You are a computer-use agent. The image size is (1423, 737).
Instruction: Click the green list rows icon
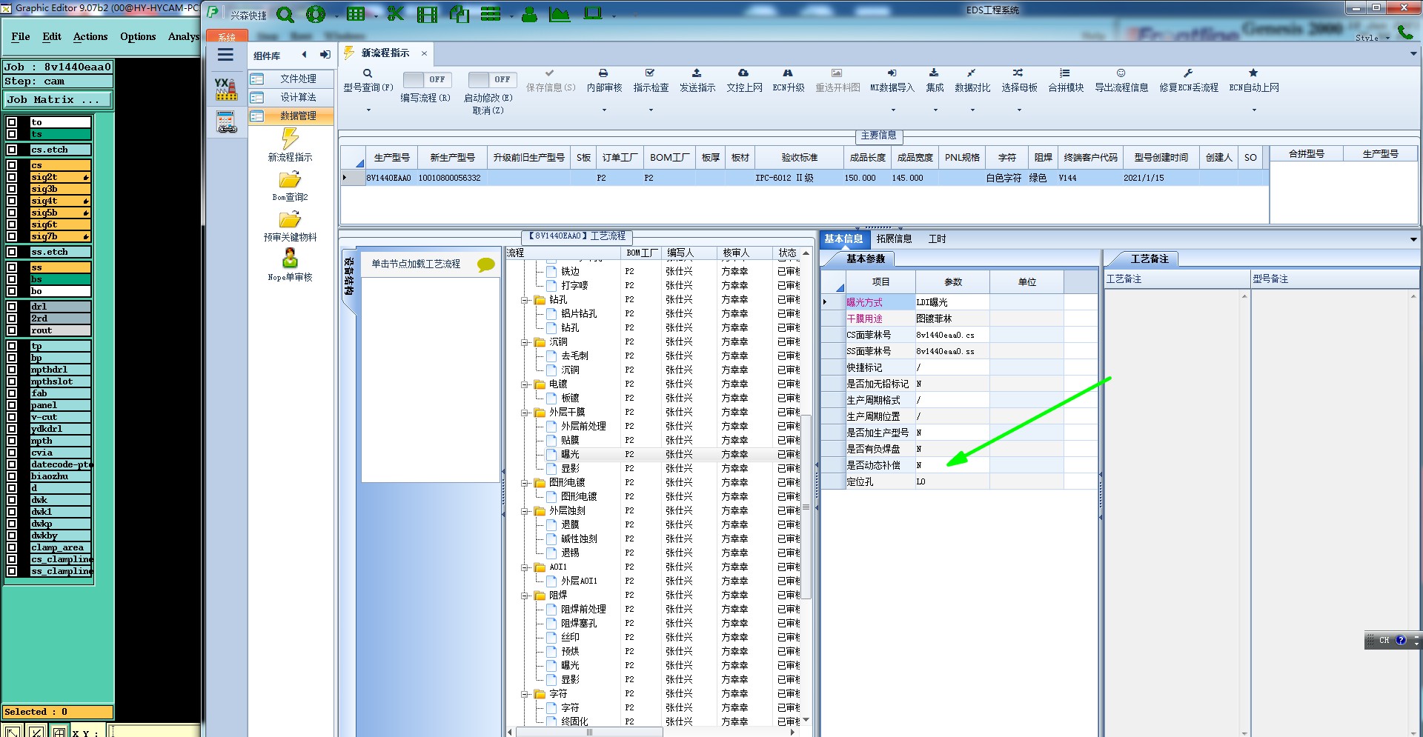click(x=491, y=13)
